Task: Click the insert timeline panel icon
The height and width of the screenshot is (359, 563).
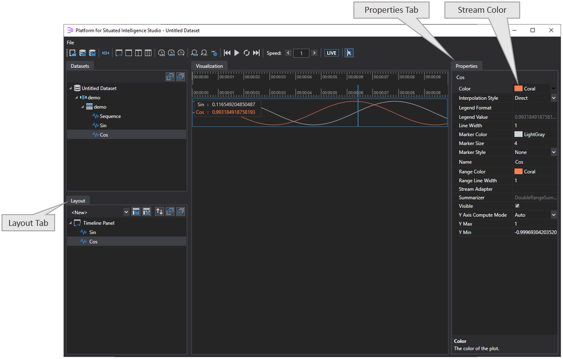Action: [119, 53]
